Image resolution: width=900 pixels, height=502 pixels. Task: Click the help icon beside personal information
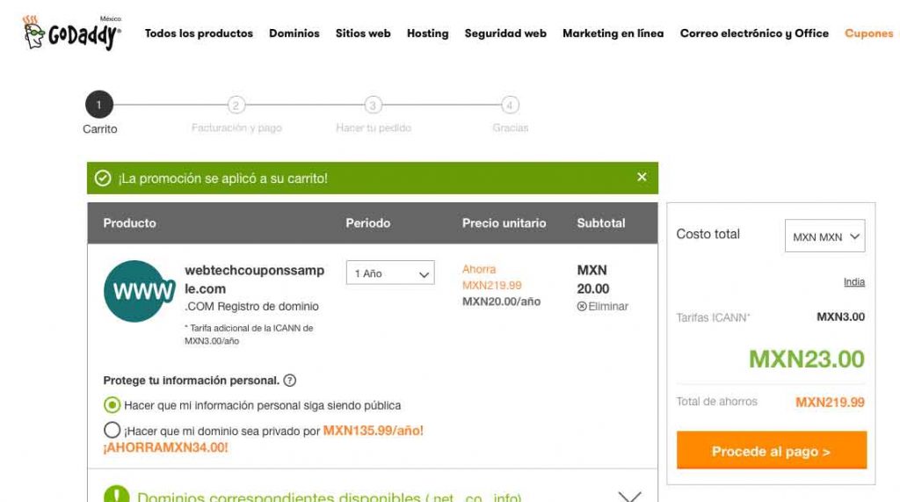290,381
